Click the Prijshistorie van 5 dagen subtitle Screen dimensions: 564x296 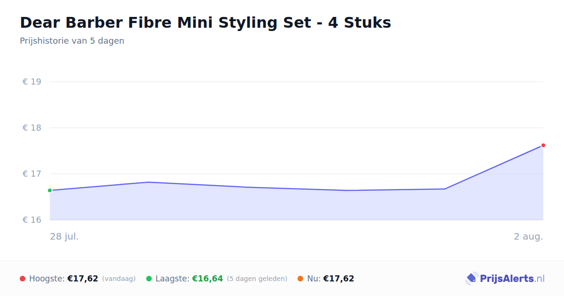tap(72, 41)
